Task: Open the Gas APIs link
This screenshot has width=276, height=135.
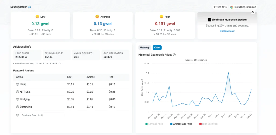Action: [220, 7]
